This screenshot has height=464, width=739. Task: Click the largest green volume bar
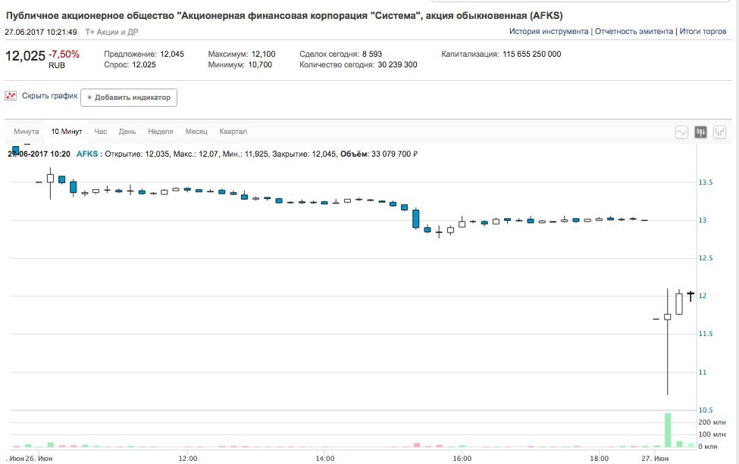tap(668, 430)
